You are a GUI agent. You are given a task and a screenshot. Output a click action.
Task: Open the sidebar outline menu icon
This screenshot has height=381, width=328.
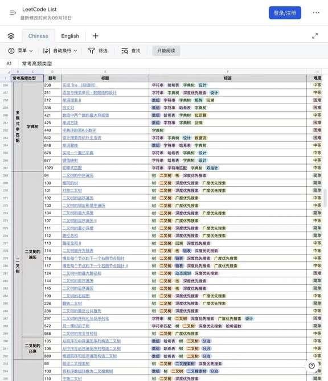coord(13,13)
